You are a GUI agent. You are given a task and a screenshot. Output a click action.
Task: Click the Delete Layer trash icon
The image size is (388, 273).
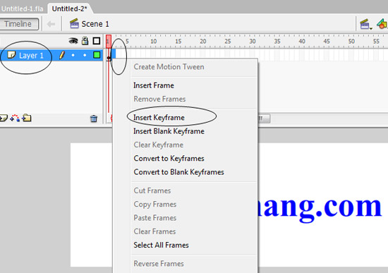(94, 119)
